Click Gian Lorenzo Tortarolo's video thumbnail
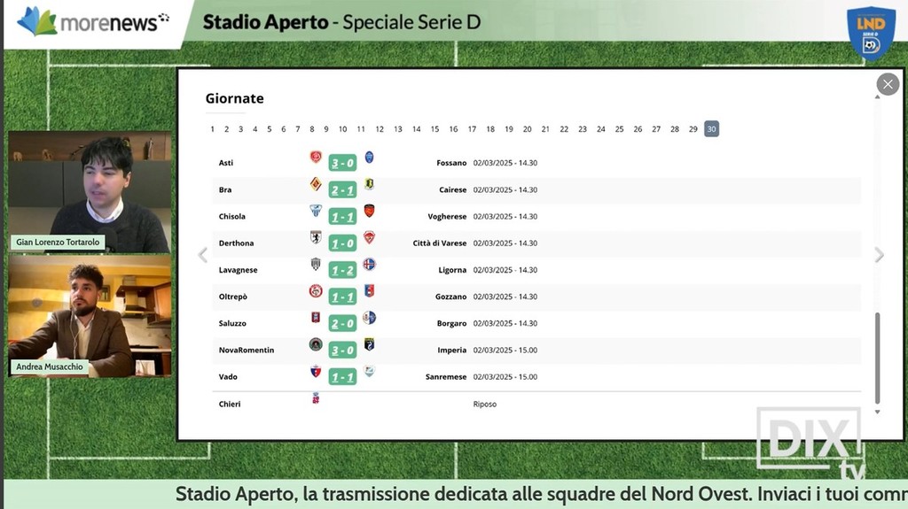 [x=90, y=192]
